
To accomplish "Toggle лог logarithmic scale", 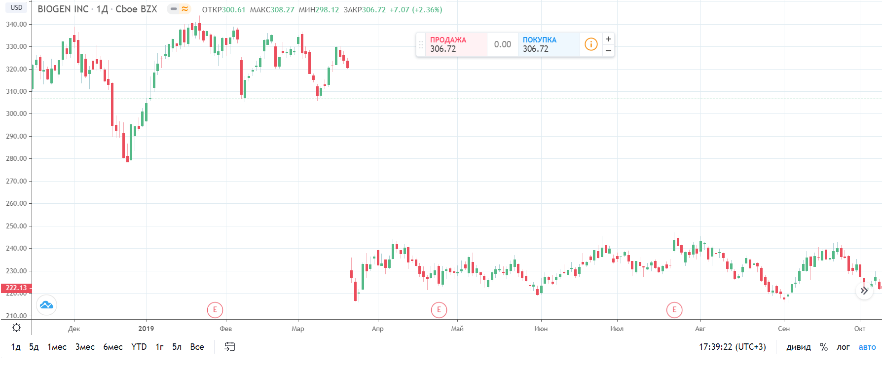I will pos(843,347).
